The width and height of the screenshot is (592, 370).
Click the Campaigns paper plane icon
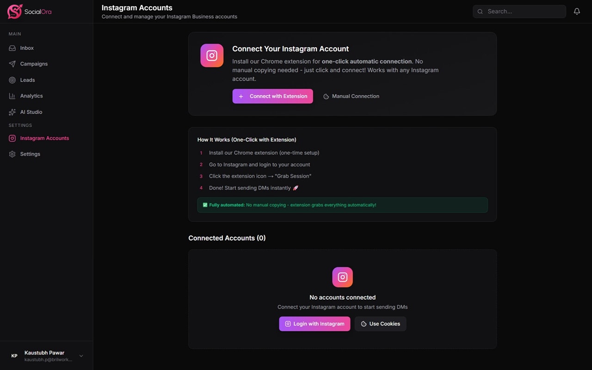point(12,64)
